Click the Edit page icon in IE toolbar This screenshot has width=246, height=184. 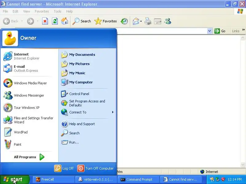(x=158, y=21)
